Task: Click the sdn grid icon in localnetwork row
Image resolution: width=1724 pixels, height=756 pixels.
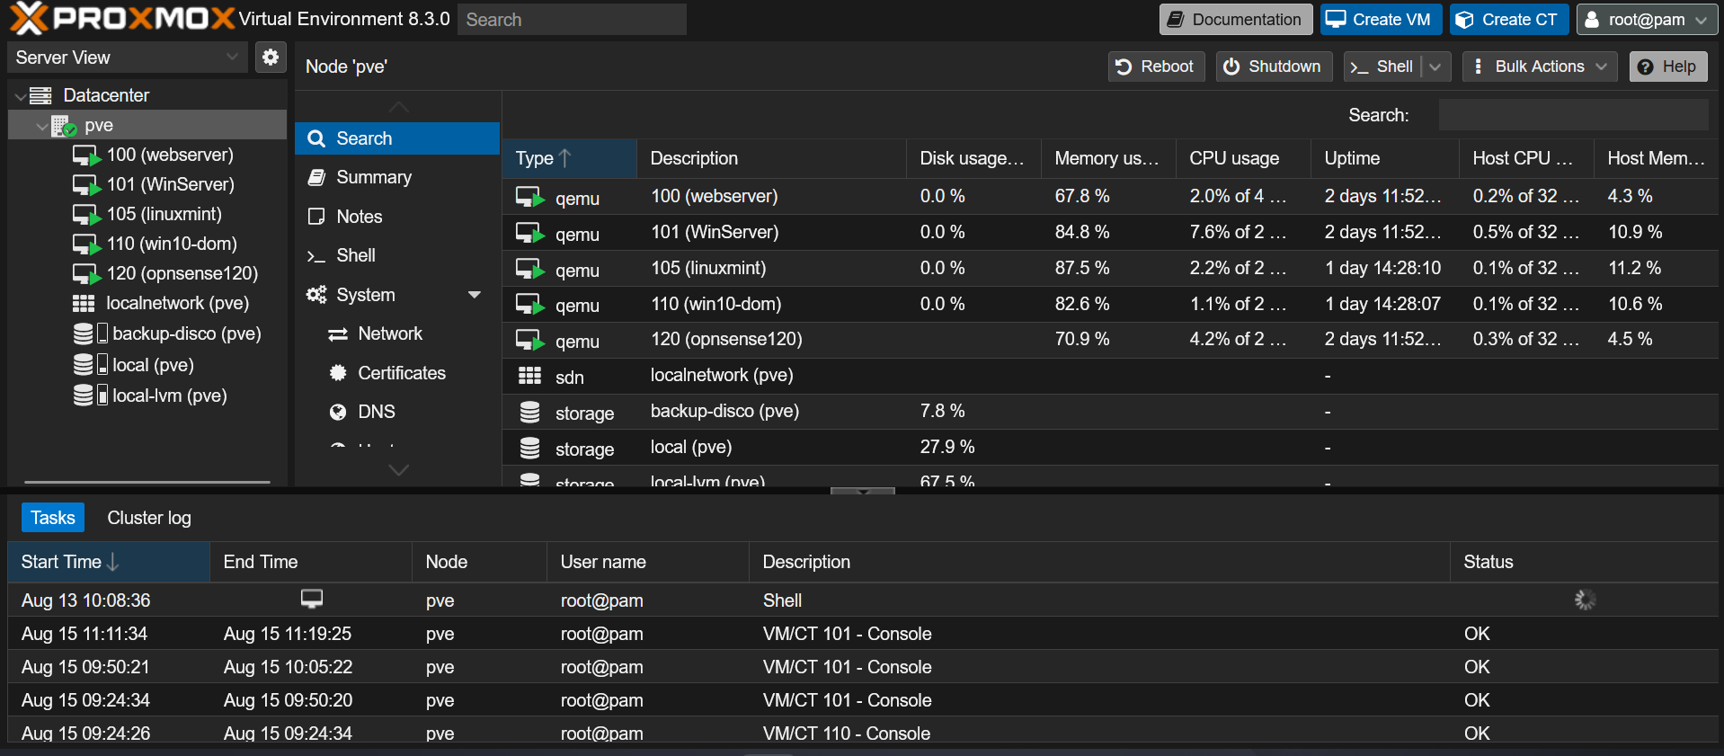Action: [x=529, y=376]
